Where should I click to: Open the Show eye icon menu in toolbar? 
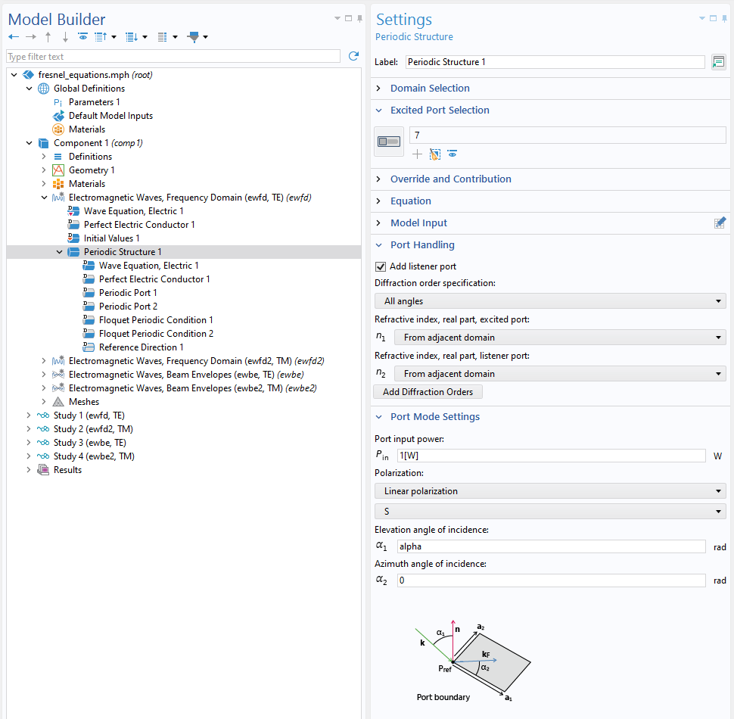[x=83, y=36]
